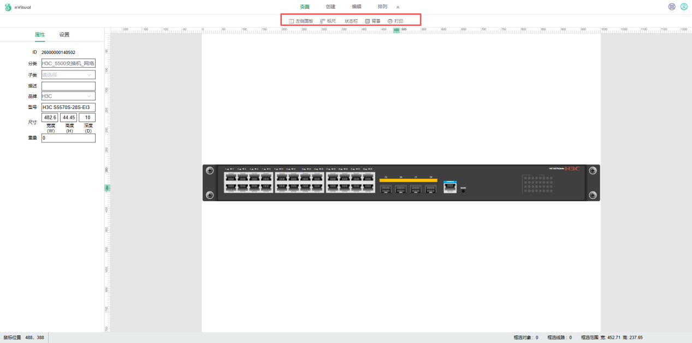Image resolution: width=692 pixels, height=343 pixels.
Task: Click the 型号 model input field
Action: click(x=68, y=107)
